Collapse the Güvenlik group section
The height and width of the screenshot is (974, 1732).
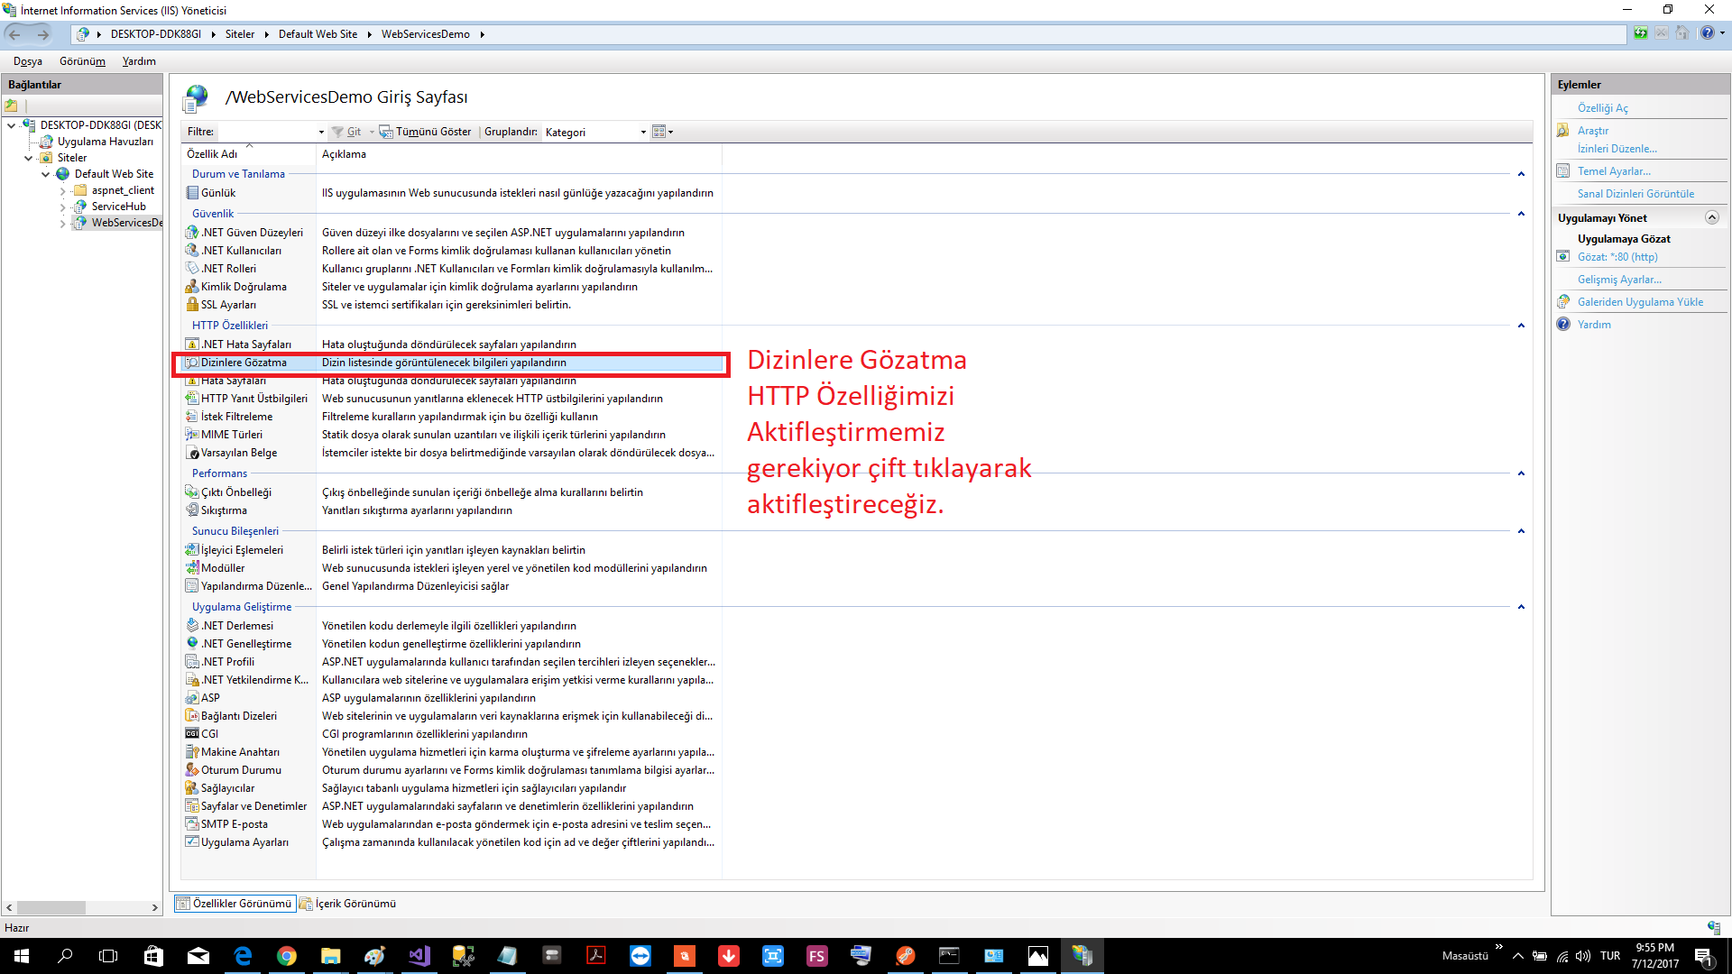tap(1521, 214)
